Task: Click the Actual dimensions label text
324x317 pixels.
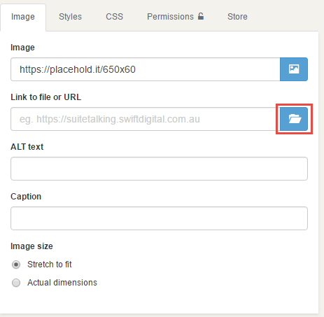Action: coord(62,283)
